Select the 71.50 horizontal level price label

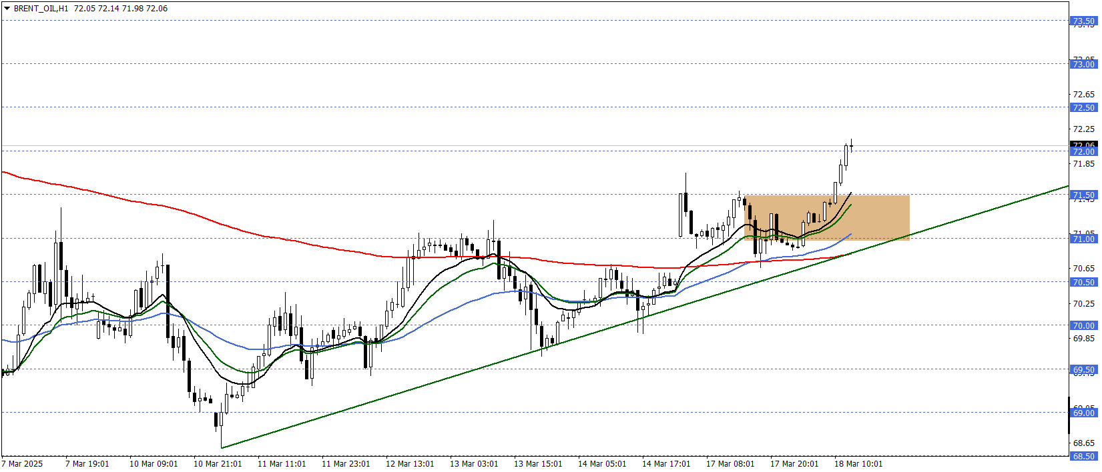(1084, 195)
